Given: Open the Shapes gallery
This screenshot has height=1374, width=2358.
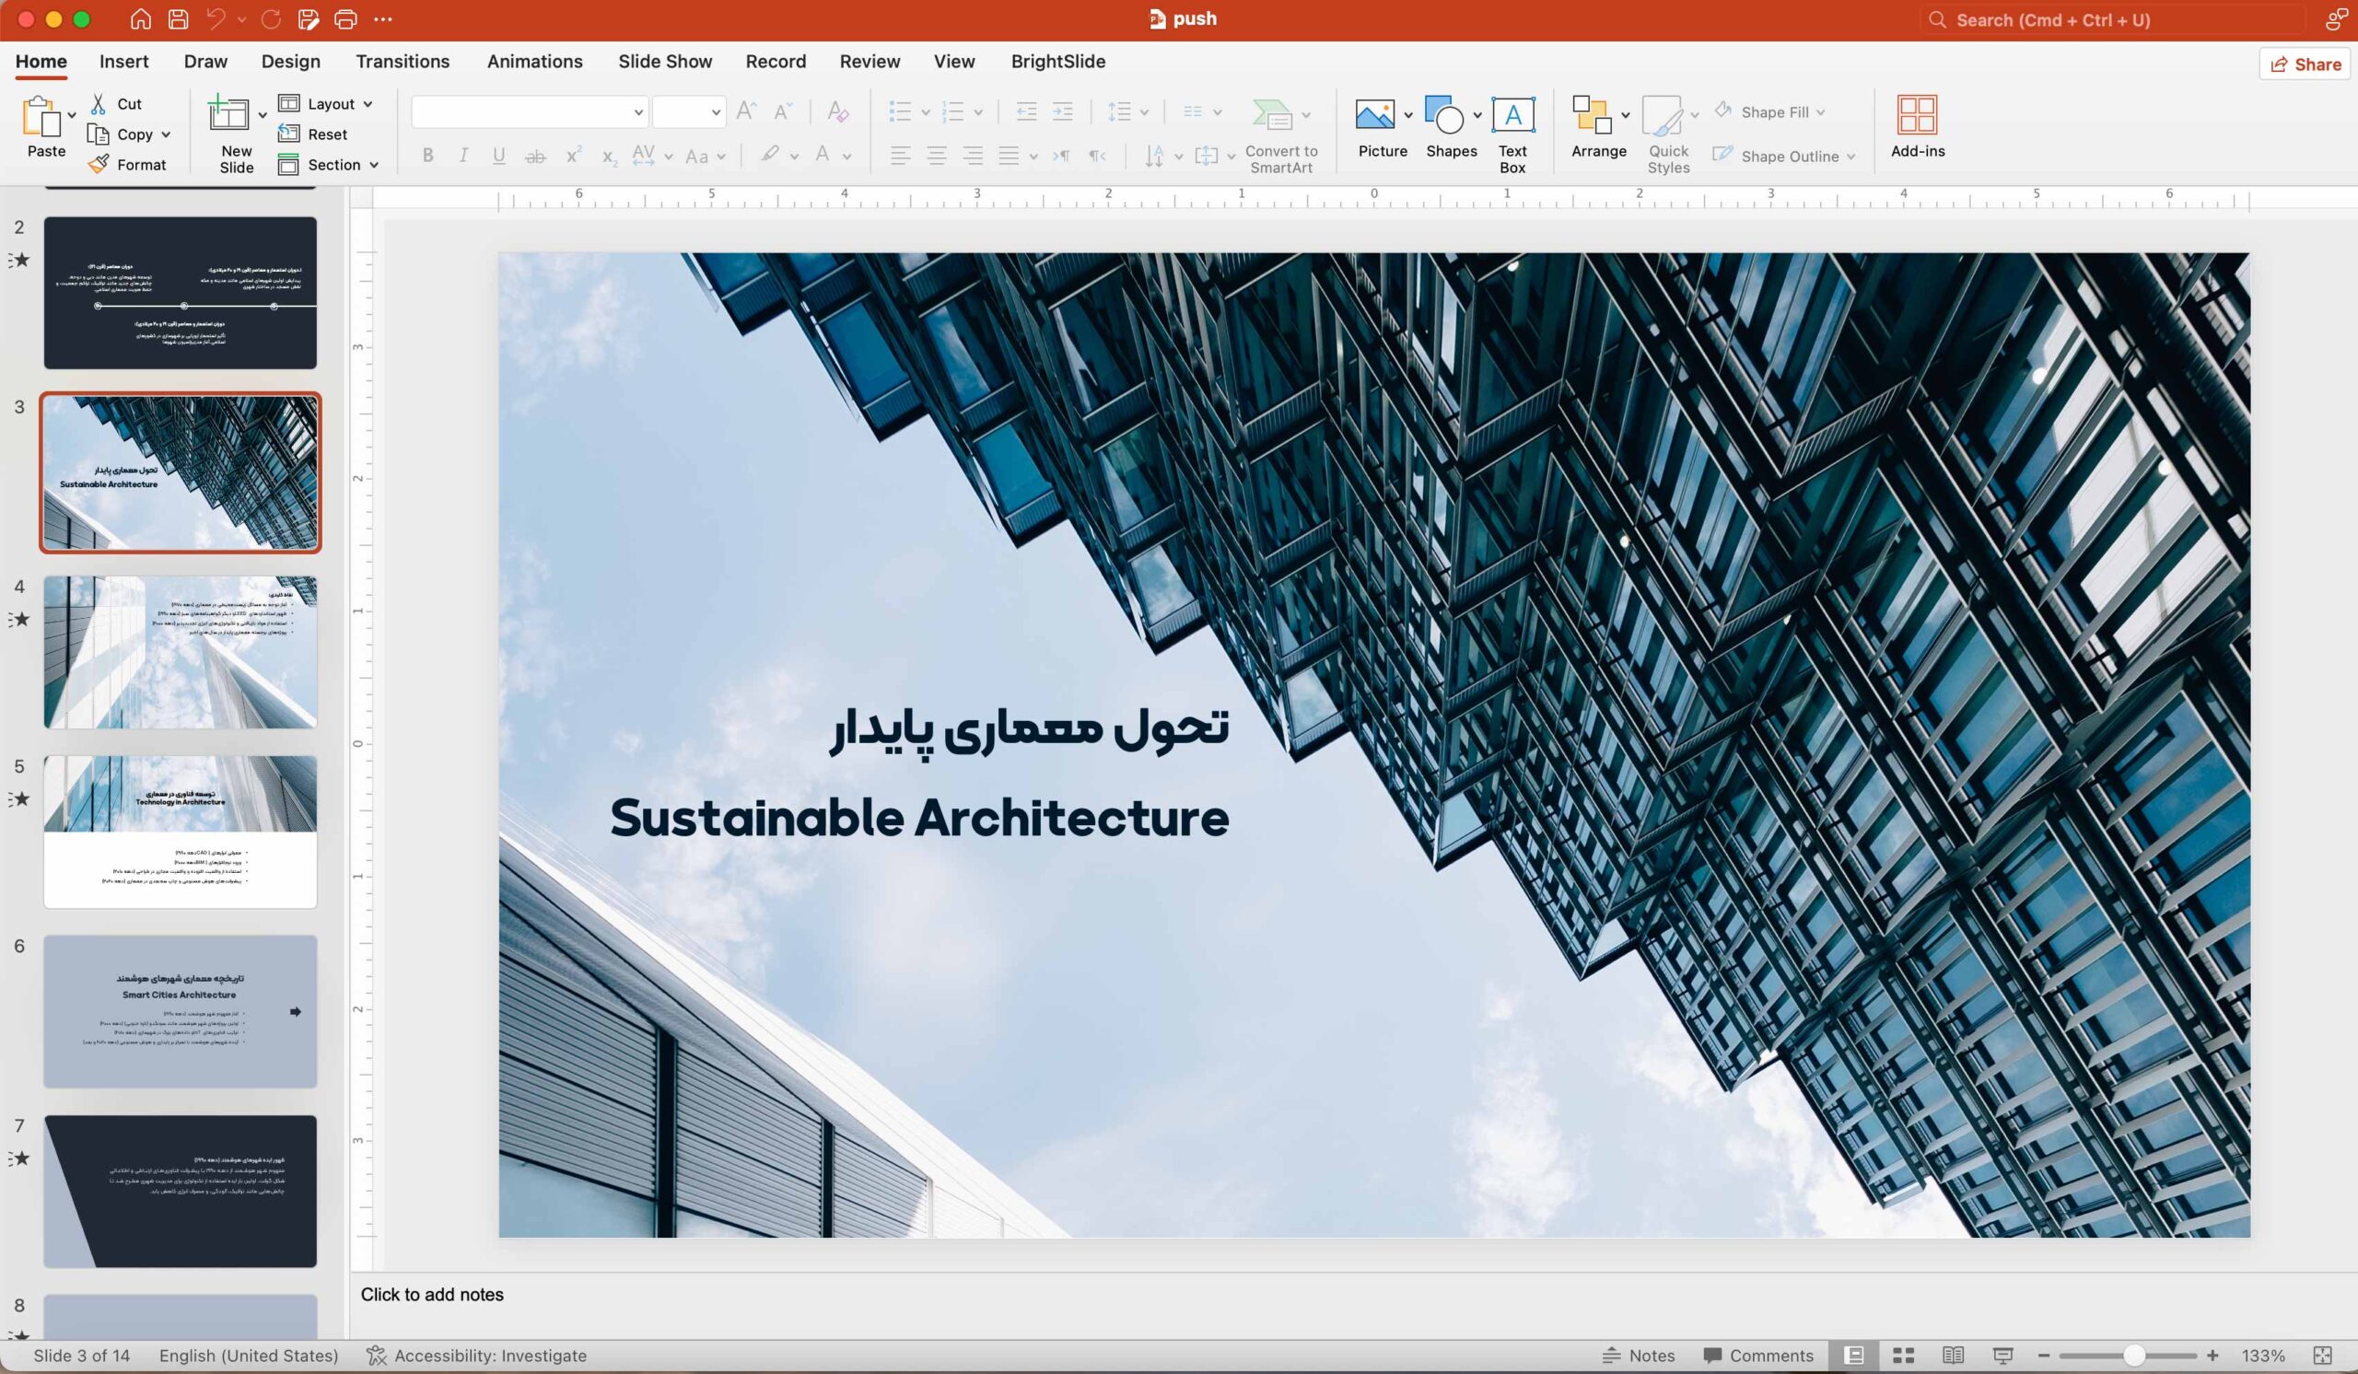Looking at the screenshot, I should 1451,127.
